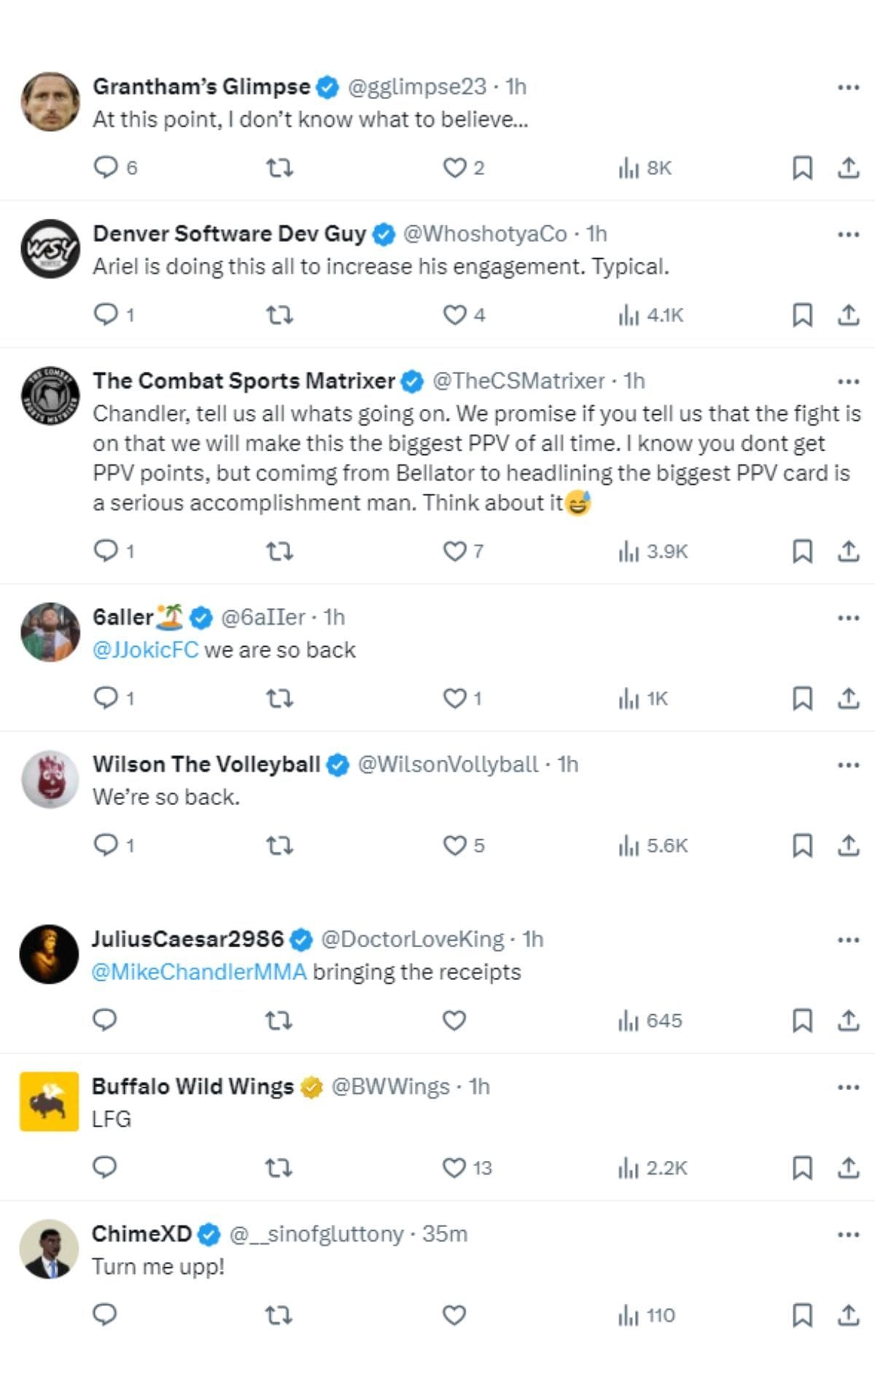Bookmark The Combat Sports Matrixer's tweet
875x1400 pixels.
pos(802,551)
